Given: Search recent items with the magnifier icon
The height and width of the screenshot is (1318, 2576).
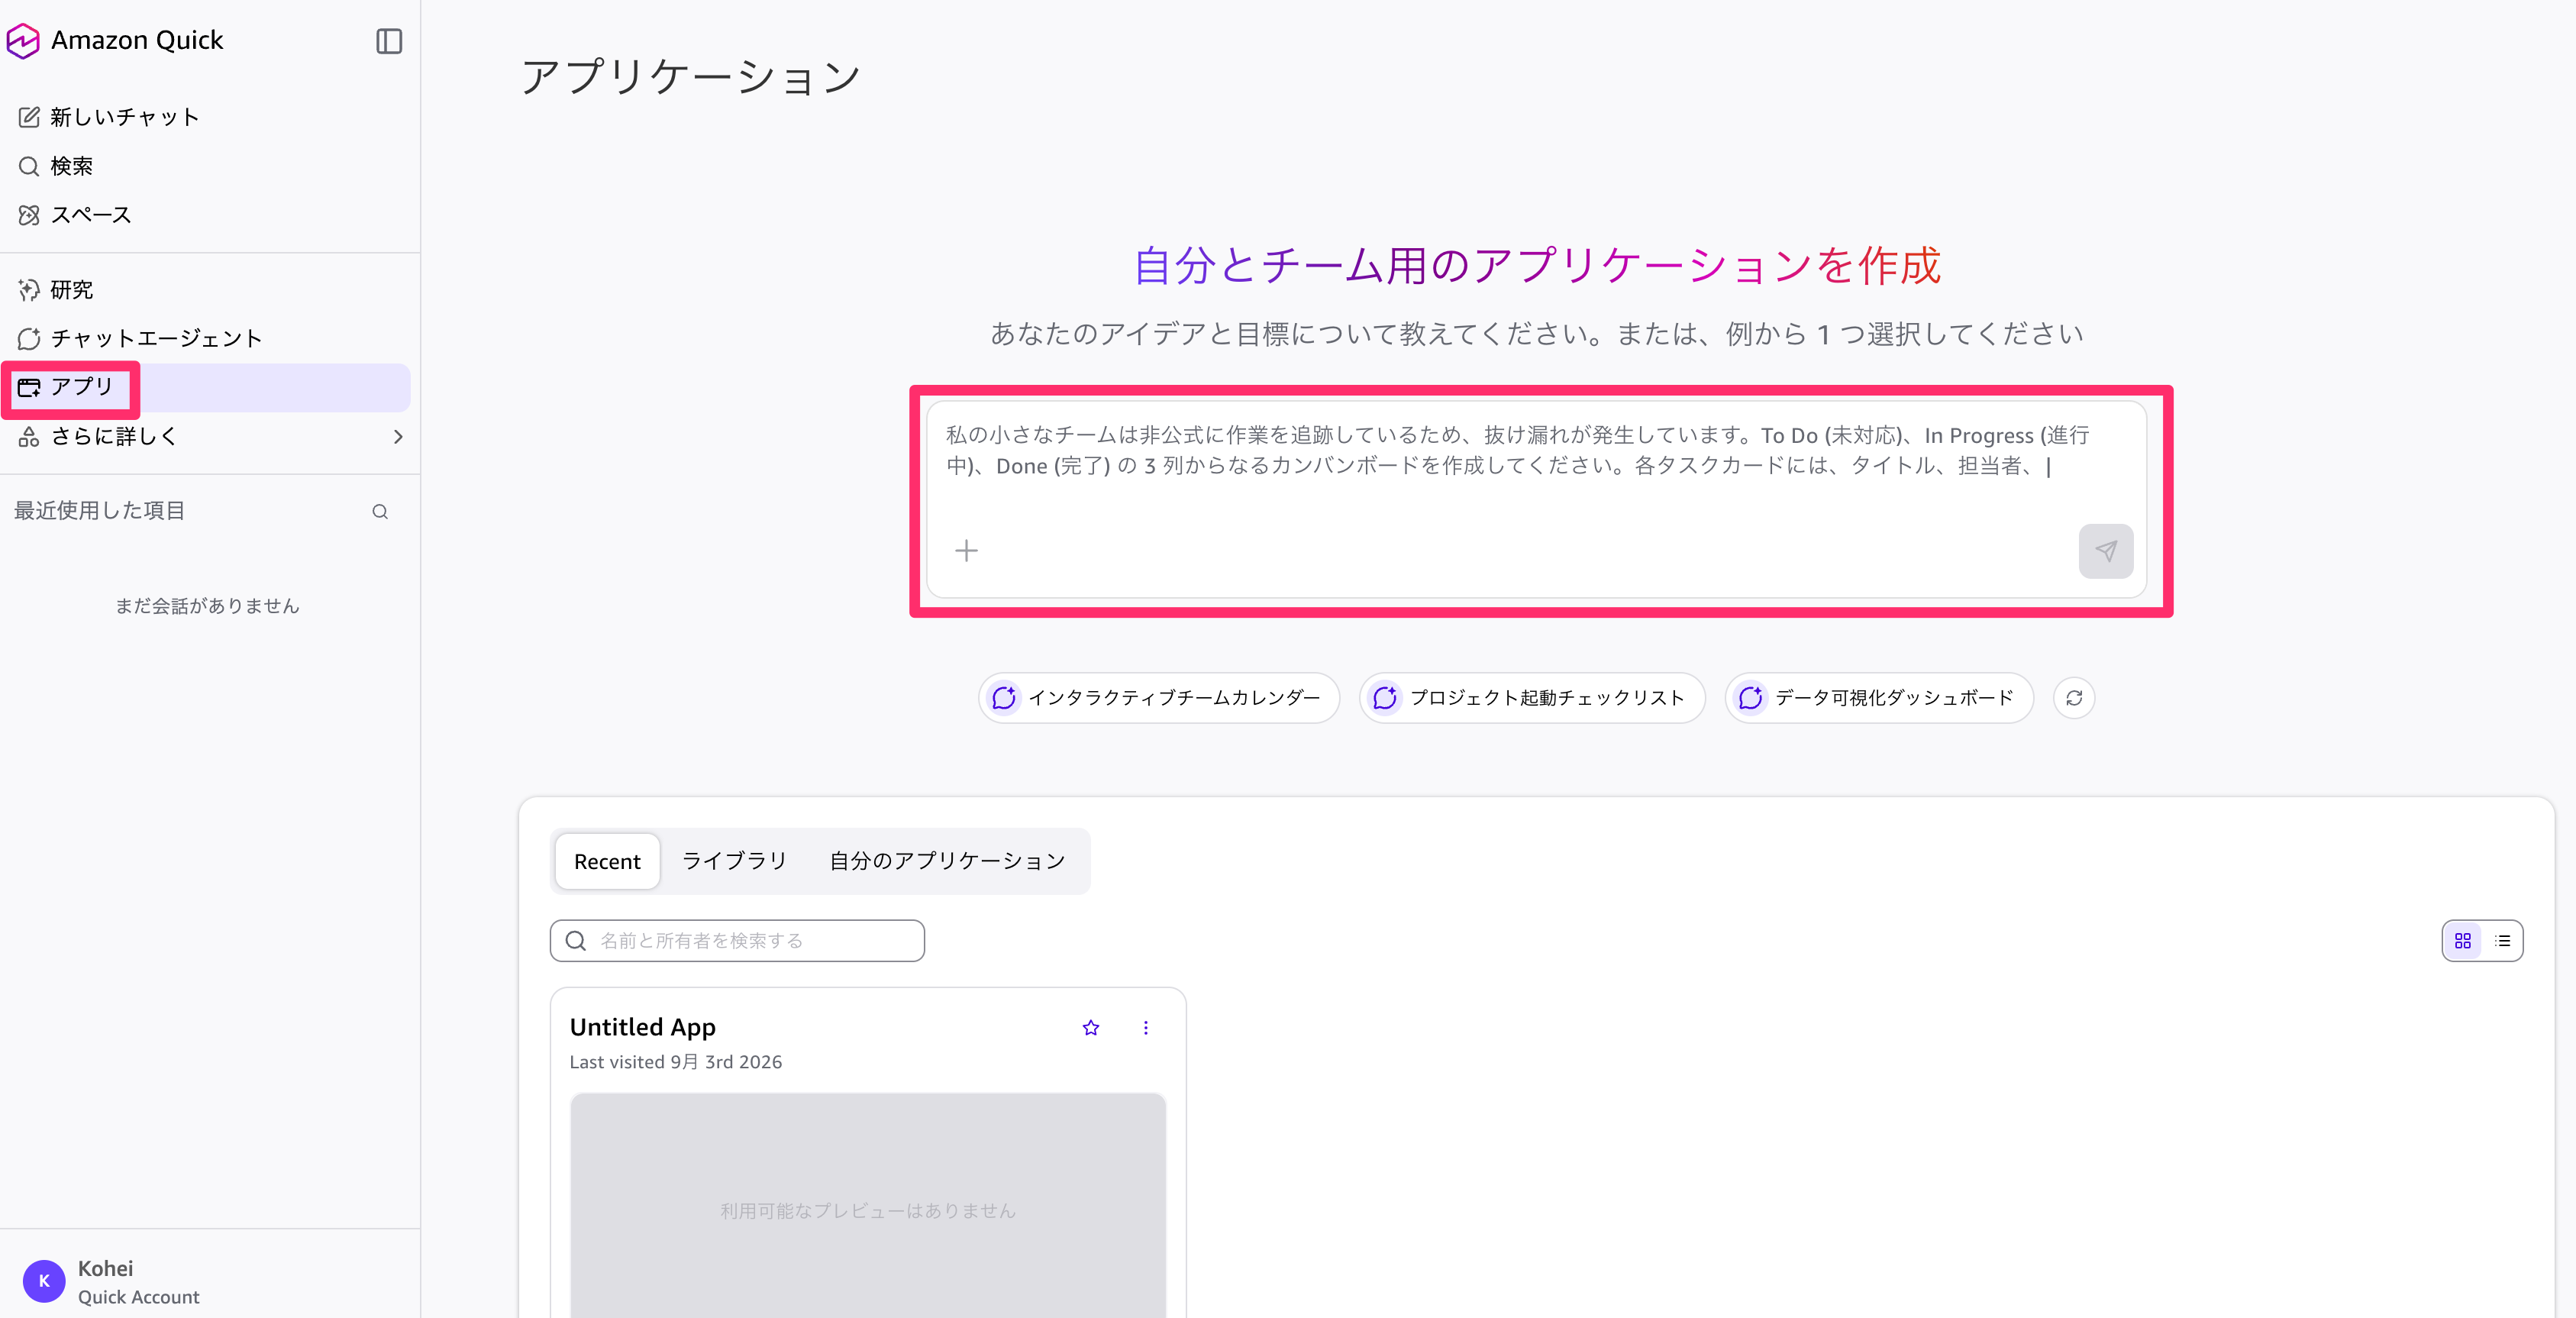Looking at the screenshot, I should point(380,512).
